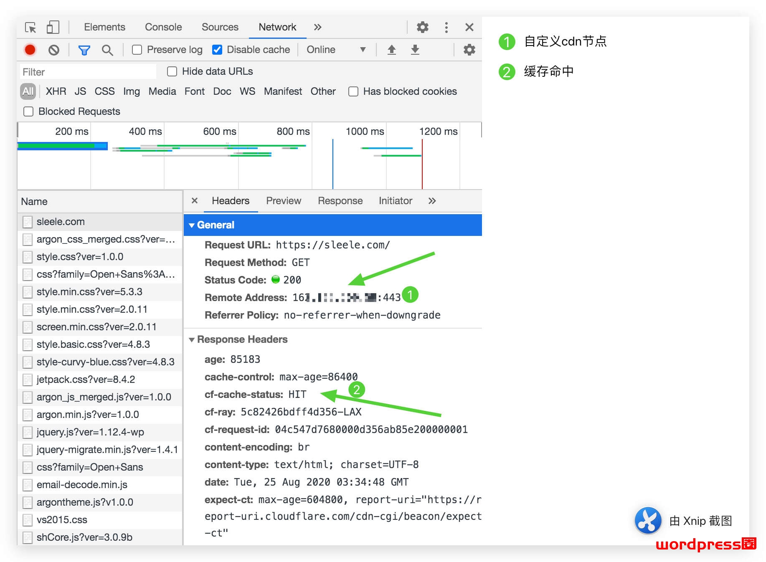Open the Online throttling dropdown
766x562 pixels.
(336, 50)
